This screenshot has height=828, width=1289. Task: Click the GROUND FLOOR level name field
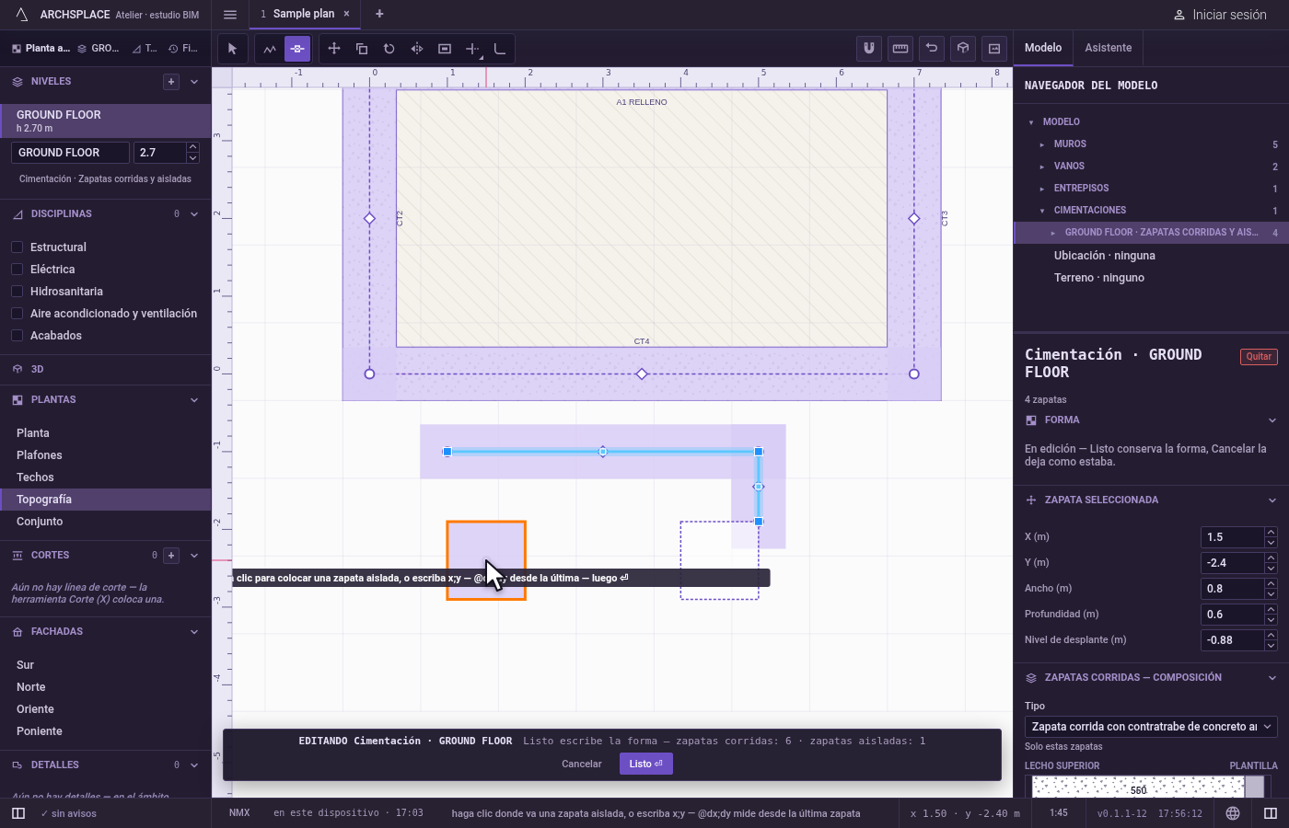click(70, 153)
